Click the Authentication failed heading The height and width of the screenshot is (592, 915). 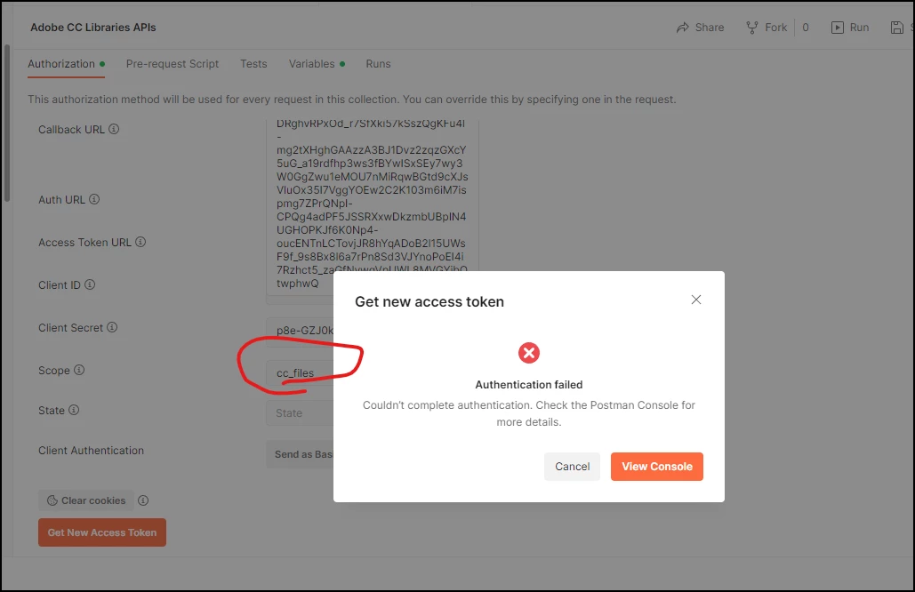529,385
